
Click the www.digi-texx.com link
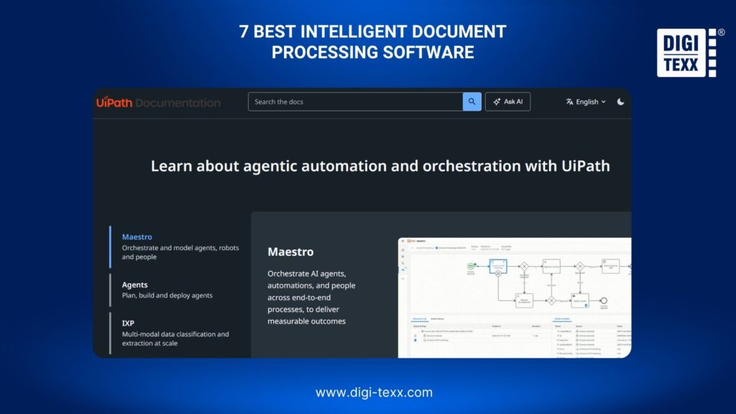click(374, 392)
